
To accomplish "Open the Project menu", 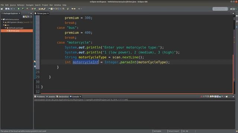I will tap(45, 5).
